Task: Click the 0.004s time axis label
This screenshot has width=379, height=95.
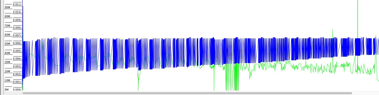Action: coord(17,59)
